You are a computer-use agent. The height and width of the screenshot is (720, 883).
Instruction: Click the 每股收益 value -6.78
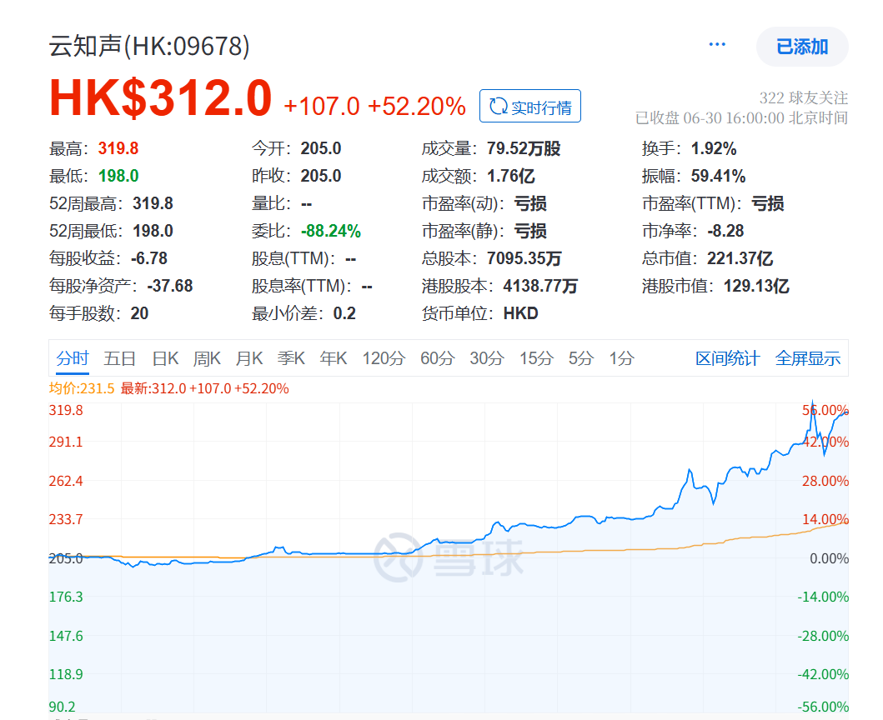[149, 259]
